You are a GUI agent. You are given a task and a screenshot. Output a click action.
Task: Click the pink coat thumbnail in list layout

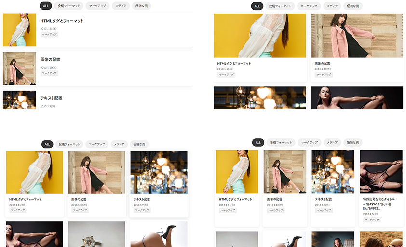pyautogui.click(x=19, y=69)
